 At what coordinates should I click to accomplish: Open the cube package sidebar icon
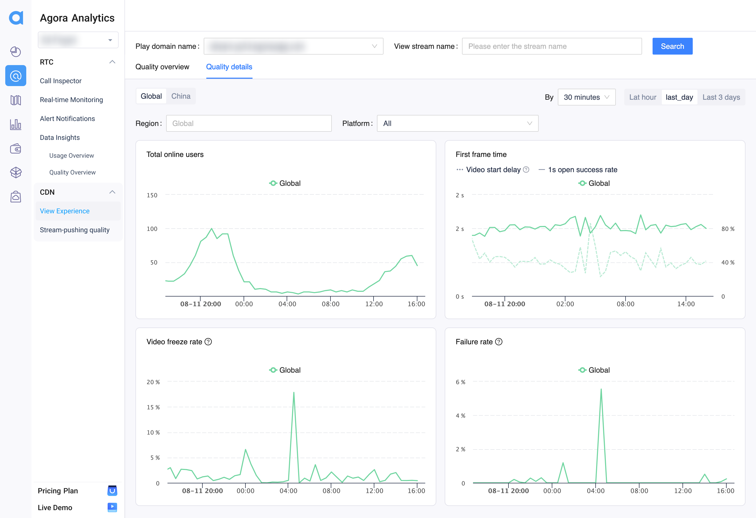[x=15, y=172]
